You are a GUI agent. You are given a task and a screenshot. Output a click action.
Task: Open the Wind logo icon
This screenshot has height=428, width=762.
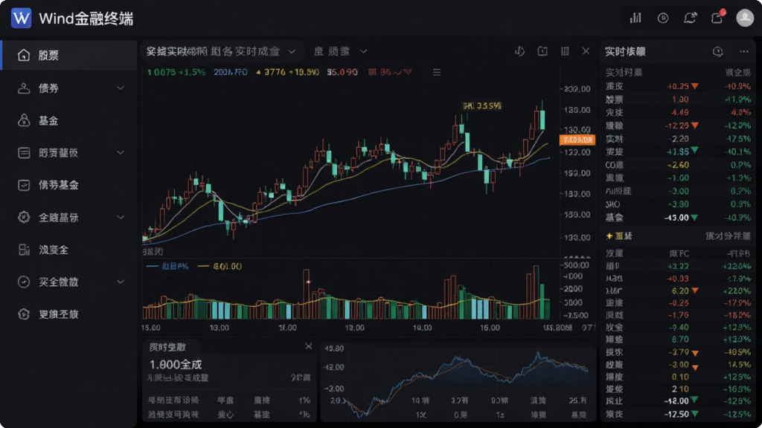(21, 19)
